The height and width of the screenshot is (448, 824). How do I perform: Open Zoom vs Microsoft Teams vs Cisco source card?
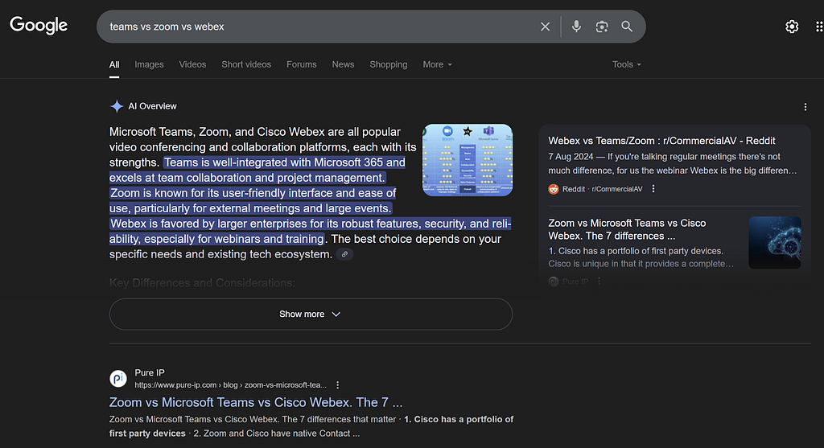[x=627, y=229]
